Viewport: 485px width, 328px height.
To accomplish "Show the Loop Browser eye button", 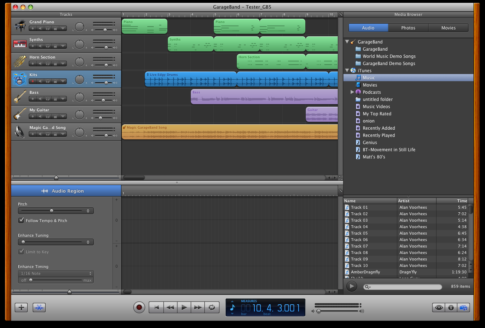I will point(438,308).
